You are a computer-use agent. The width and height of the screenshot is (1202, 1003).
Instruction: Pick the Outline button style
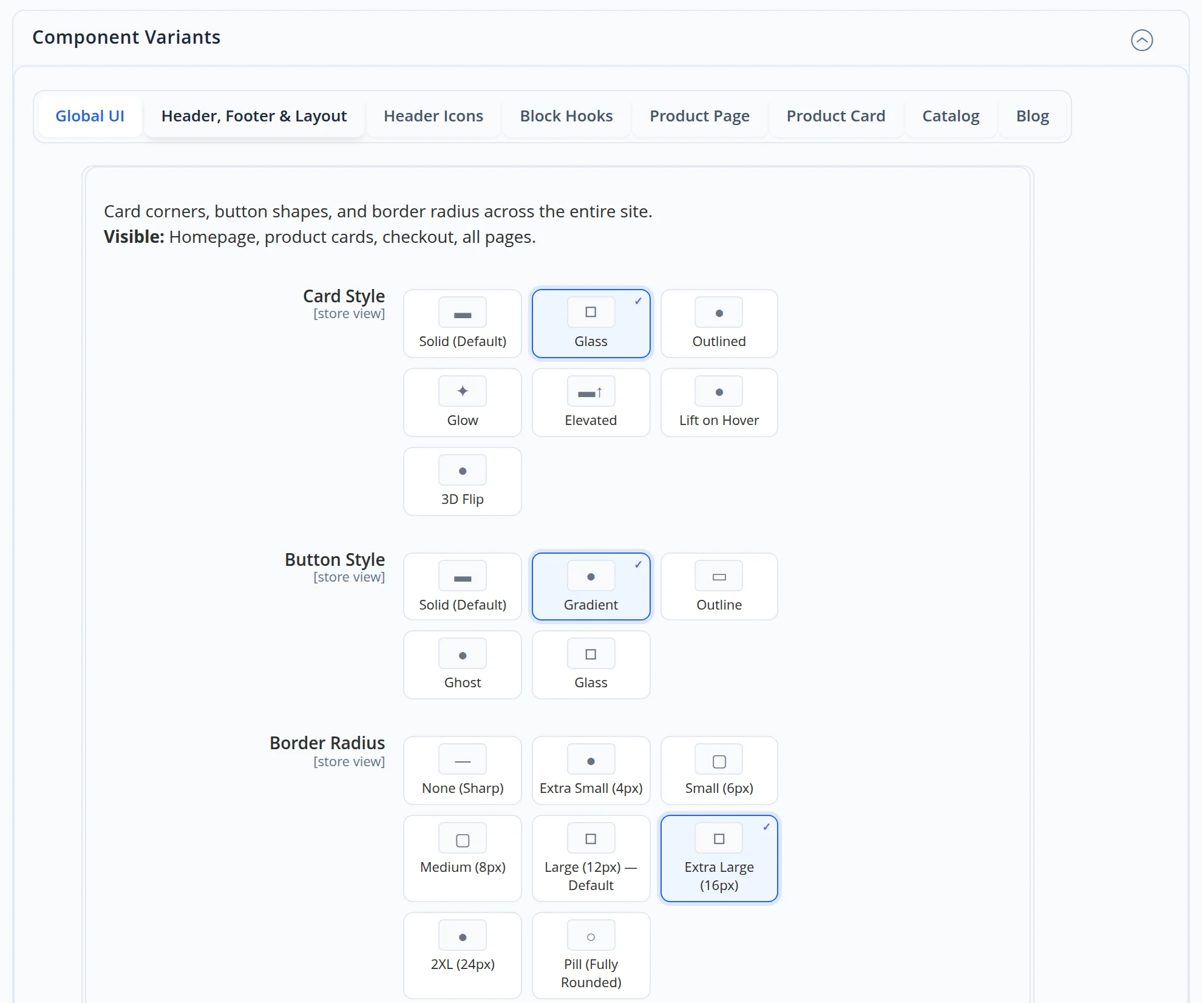pos(719,586)
